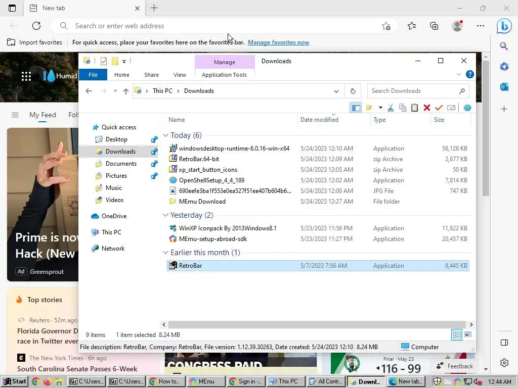Screen dimensions: 518x388
Task: Click the blue Help question mark icon
Action: pos(469,75)
